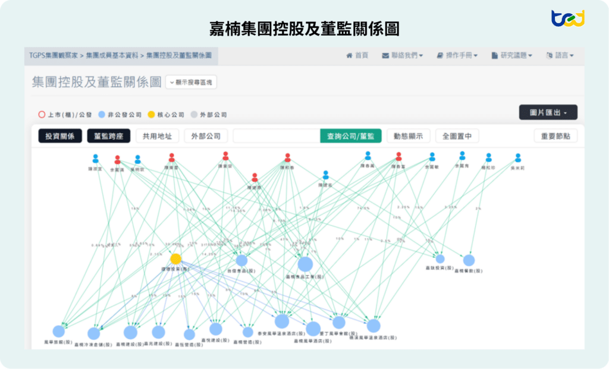Enable the 外部公司 filter
Screen dimensions: 609x369
point(206,136)
